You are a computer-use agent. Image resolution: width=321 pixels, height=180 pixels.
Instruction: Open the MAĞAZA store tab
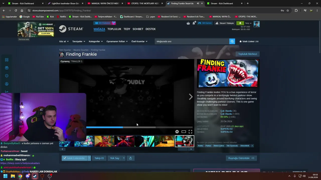pyautogui.click(x=99, y=29)
